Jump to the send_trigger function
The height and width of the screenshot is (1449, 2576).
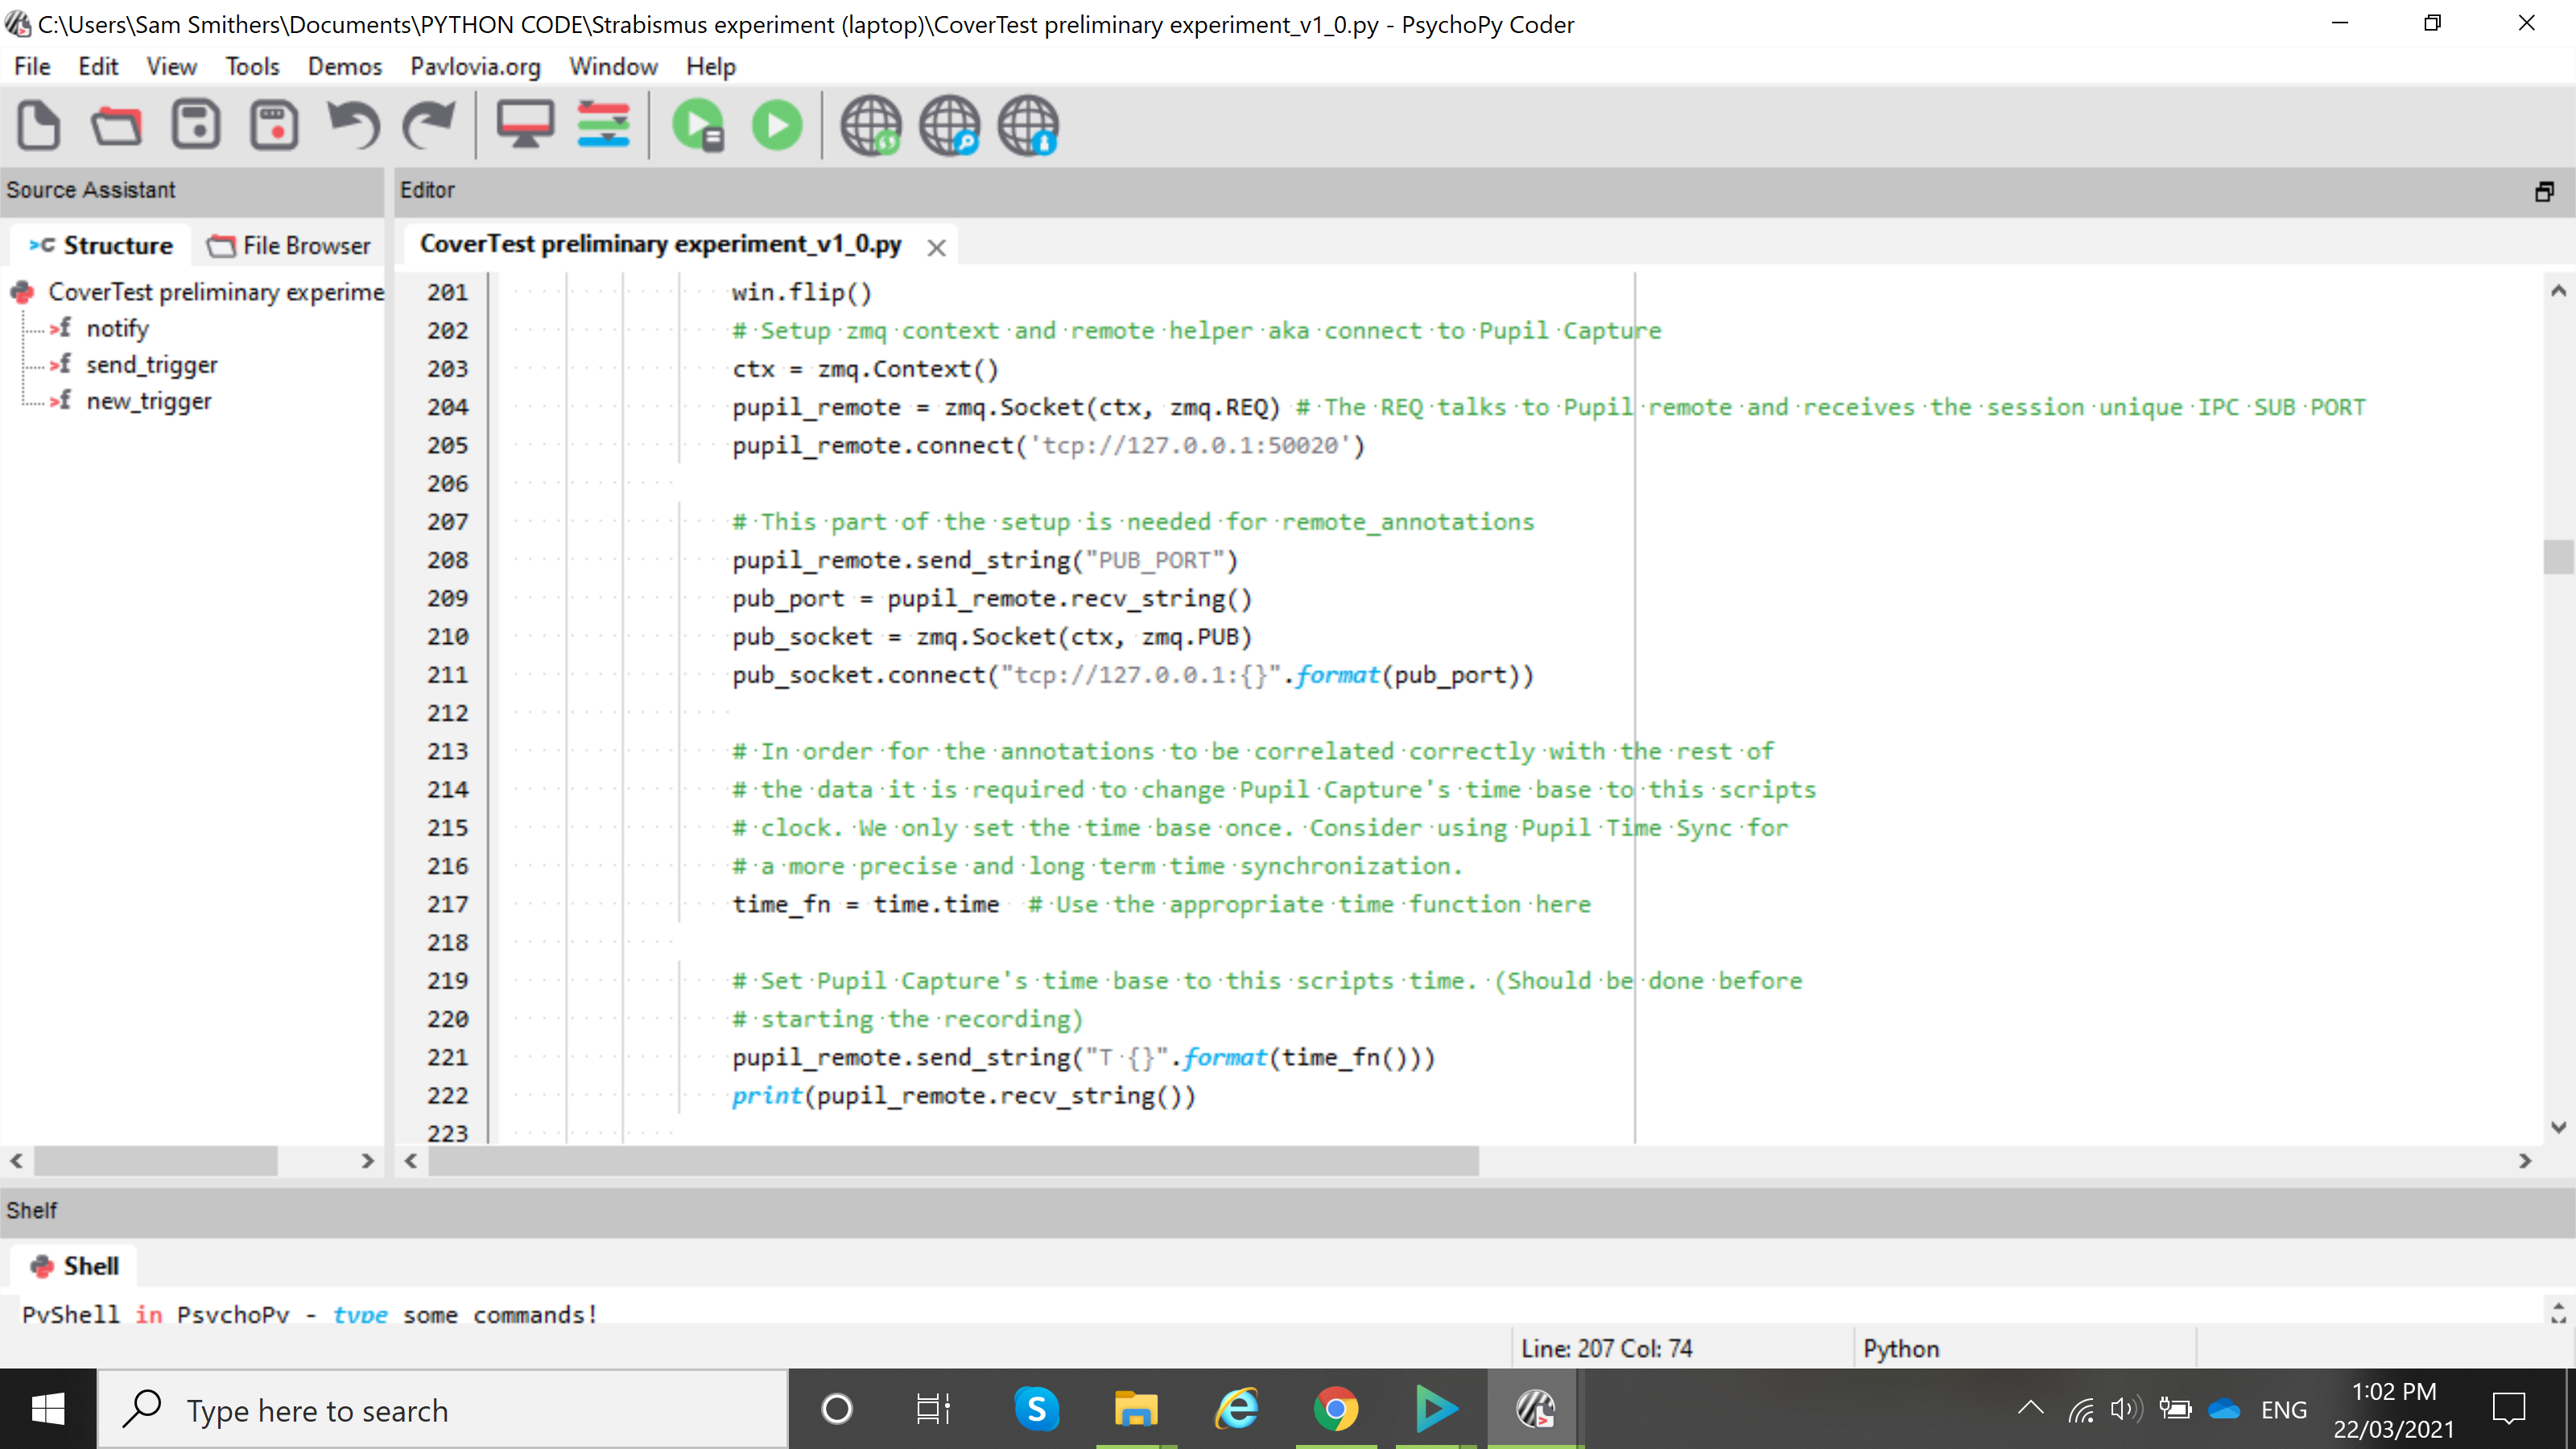151,365
